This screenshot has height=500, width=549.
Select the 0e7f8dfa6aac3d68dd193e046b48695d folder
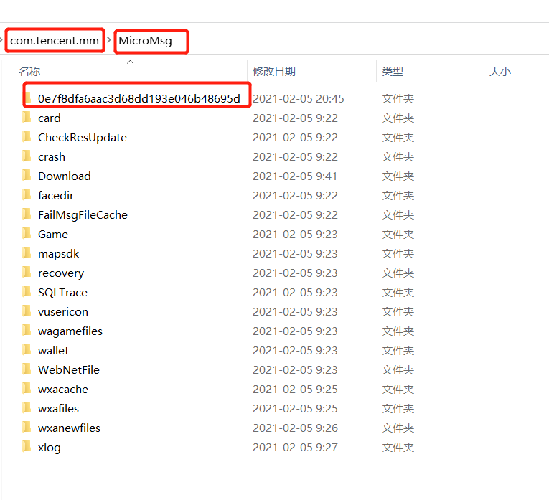pos(139,98)
